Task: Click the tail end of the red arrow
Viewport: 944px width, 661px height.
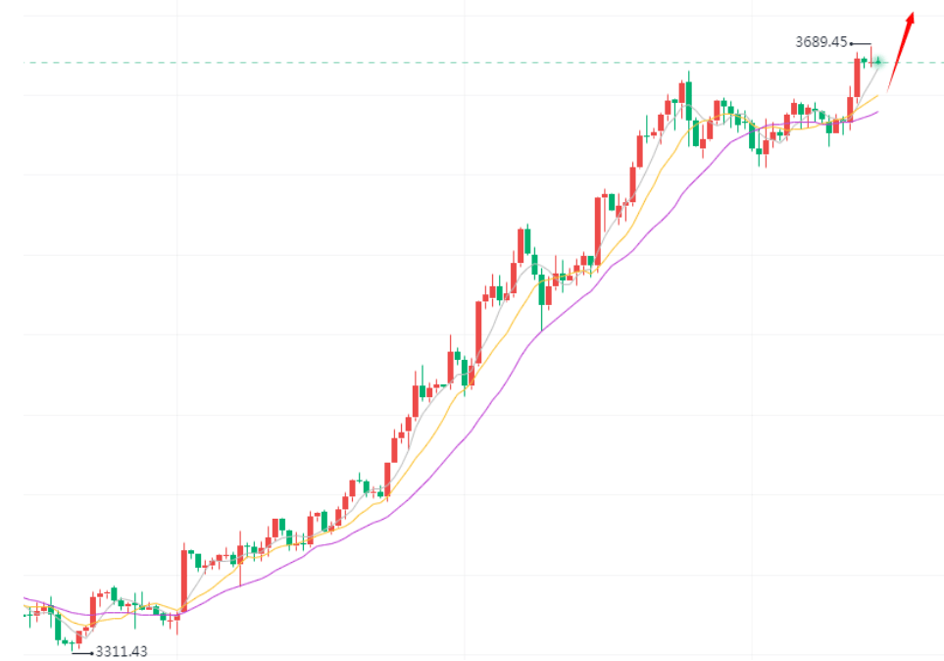Action: point(888,91)
